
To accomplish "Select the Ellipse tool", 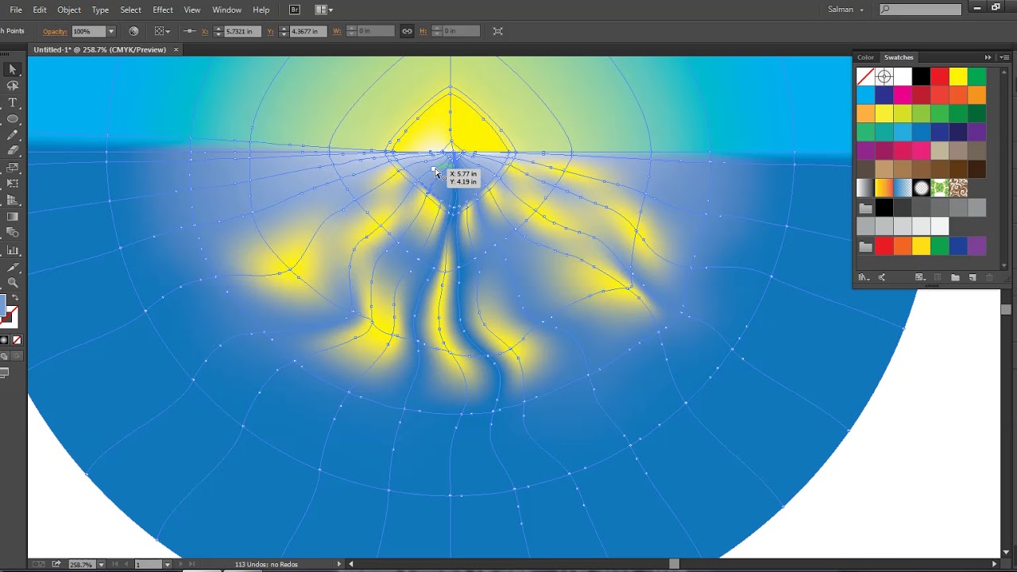I will 12,118.
